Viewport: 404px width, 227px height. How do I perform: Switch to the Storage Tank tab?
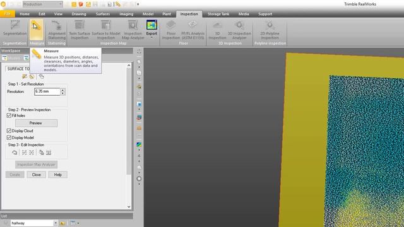pyautogui.click(x=218, y=14)
